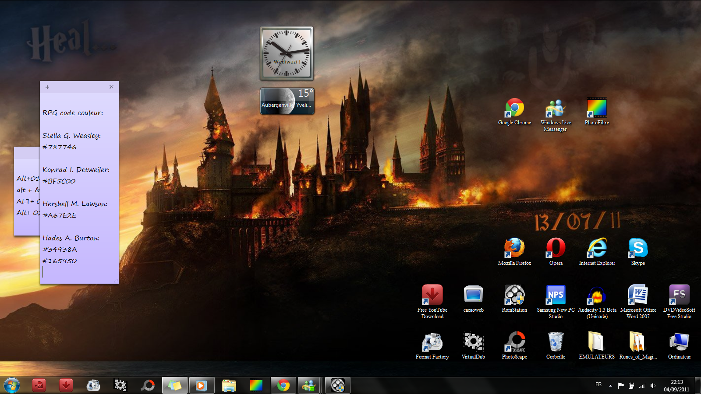
Task: Click the Show desktop button
Action: tap(697, 386)
